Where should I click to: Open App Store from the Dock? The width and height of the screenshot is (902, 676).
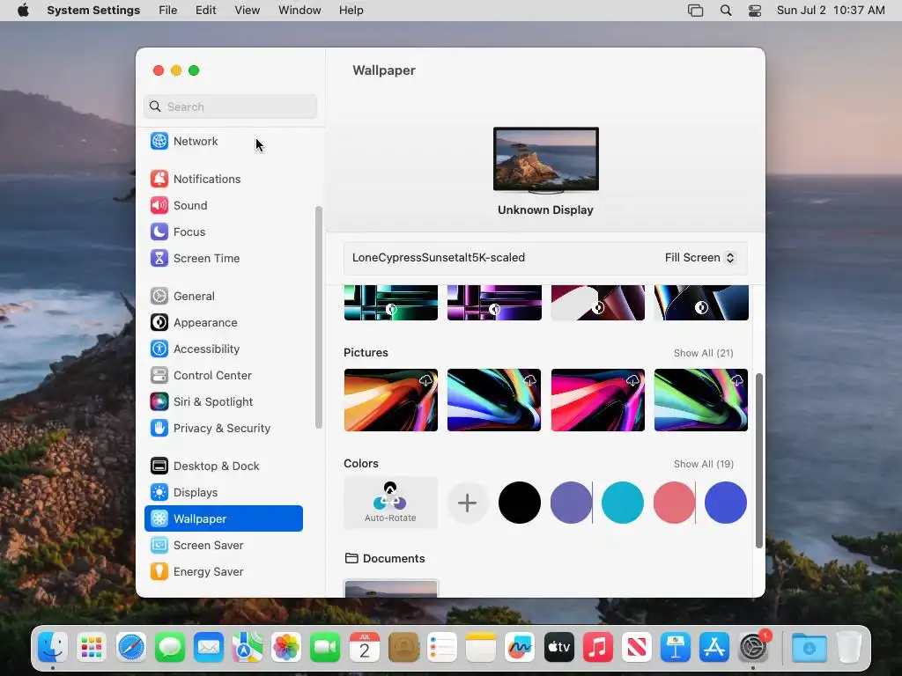click(713, 647)
